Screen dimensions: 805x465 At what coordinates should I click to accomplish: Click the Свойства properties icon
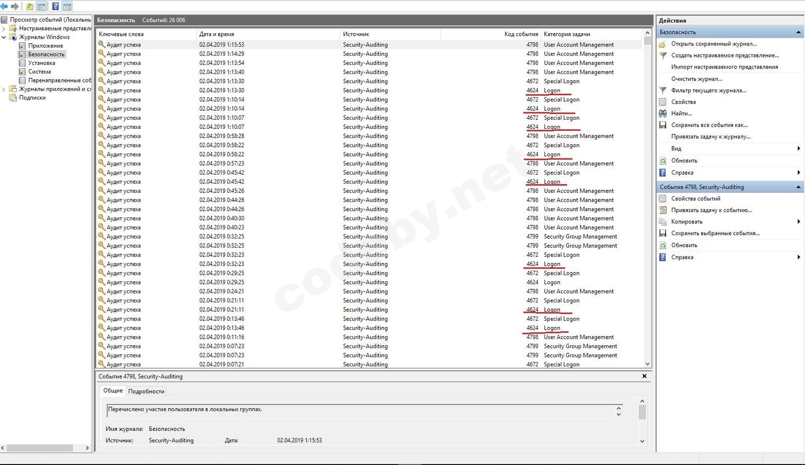663,102
